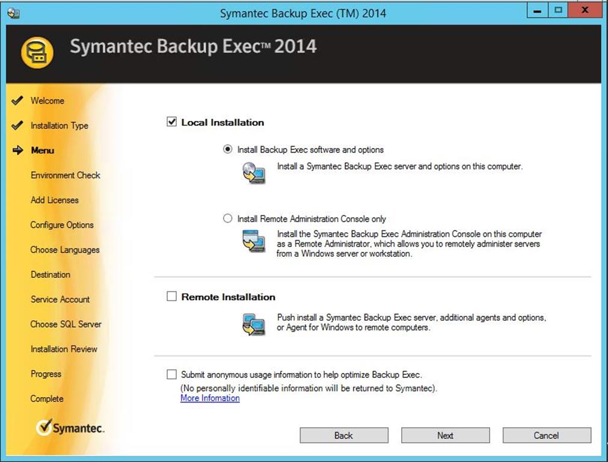The image size is (608, 462).
Task: Click the checkmark beside Installation Type step
Action: coord(17,125)
